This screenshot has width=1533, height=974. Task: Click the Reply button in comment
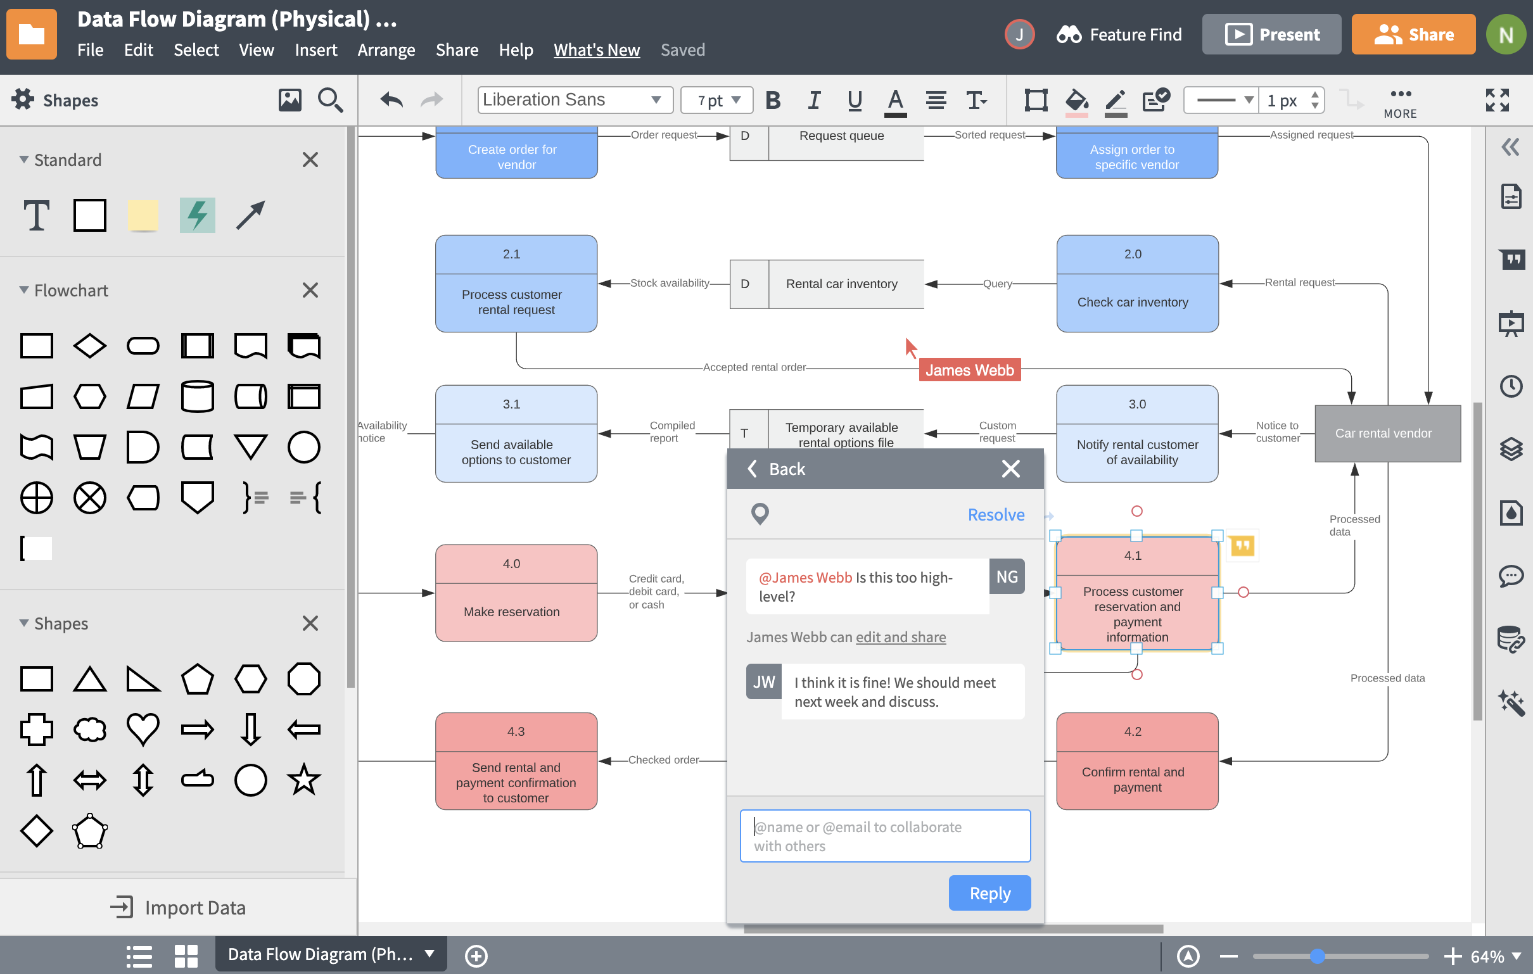pyautogui.click(x=988, y=894)
